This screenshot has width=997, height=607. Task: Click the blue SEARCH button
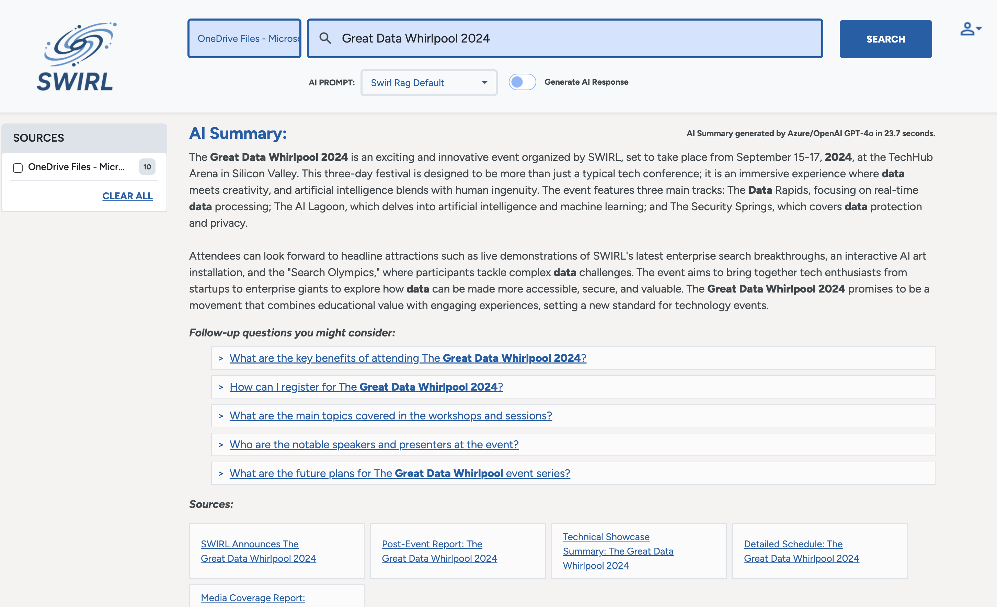point(885,39)
